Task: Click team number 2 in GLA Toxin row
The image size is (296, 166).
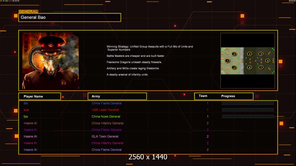Action: click(x=207, y=136)
